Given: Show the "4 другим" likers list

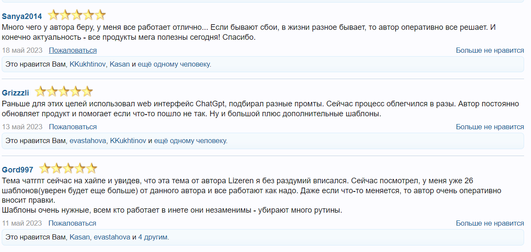Looking at the screenshot, I should pos(154,237).
